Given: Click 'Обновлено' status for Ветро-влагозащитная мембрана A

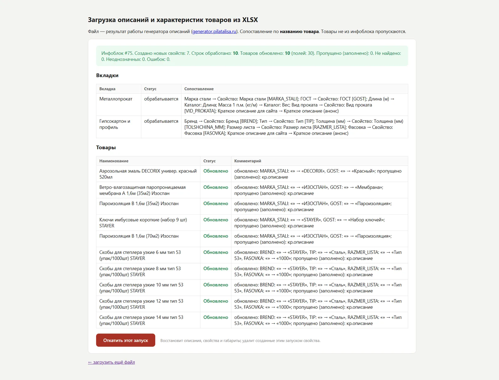Looking at the screenshot, I should [x=216, y=187].
